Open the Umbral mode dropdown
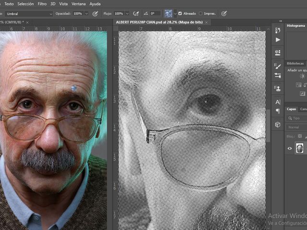The image size is (307, 230). coord(29,13)
